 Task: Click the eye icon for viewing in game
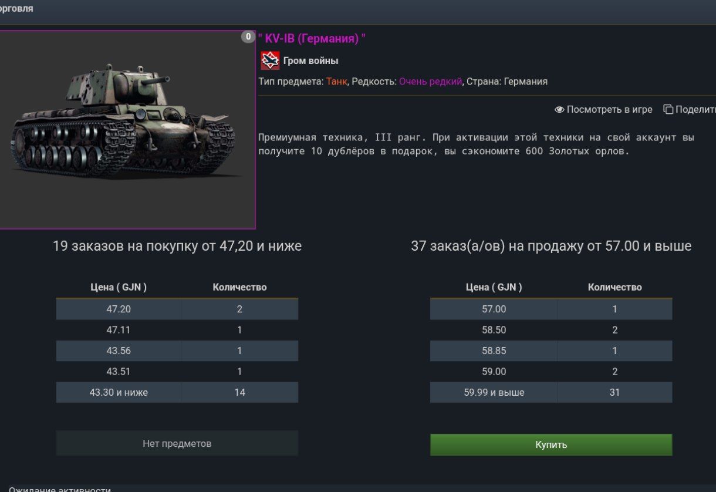[559, 110]
